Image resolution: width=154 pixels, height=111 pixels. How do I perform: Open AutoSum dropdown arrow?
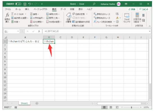(x=26, y=14)
